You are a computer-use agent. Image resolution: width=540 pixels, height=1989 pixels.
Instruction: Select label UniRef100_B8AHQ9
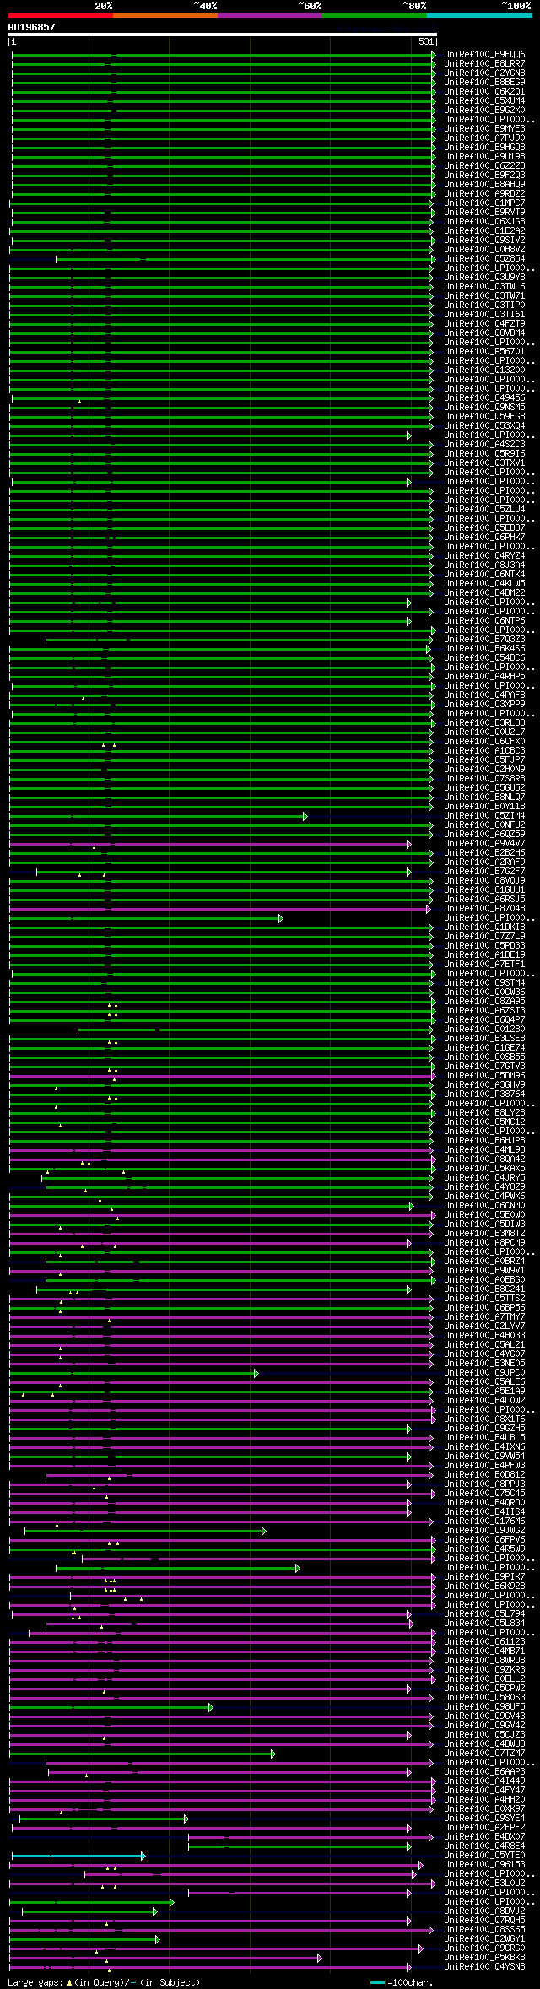pyautogui.click(x=484, y=184)
